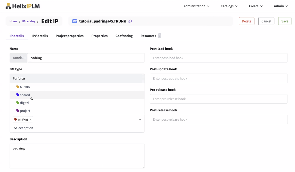295x172 pixels.
Task: Pick the digital label option
Action: click(25, 103)
